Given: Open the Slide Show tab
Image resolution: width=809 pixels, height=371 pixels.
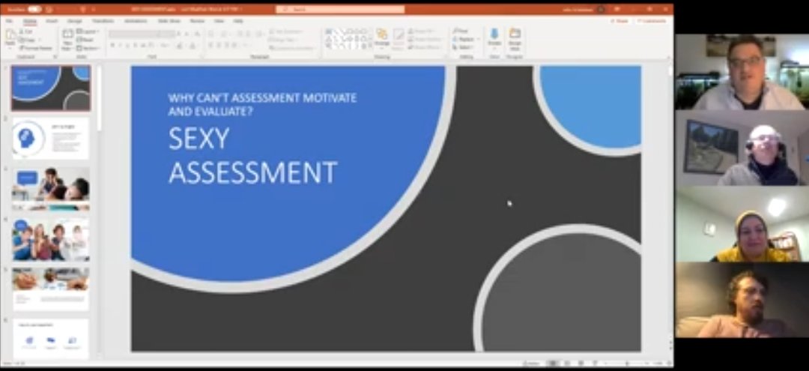Looking at the screenshot, I should coord(169,21).
